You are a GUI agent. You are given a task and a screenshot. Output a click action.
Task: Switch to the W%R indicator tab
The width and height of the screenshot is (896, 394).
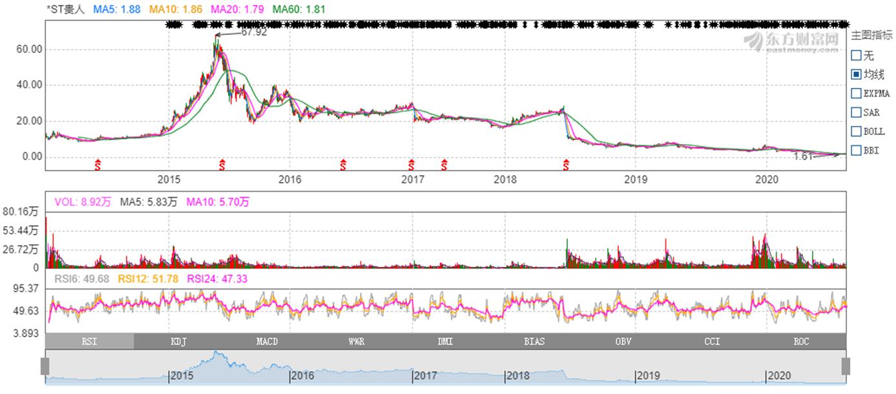(x=356, y=341)
